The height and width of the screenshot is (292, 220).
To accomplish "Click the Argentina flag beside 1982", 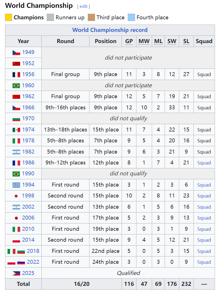I will point(16,152).
